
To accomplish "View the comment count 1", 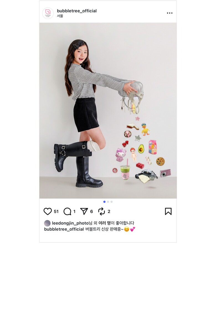I will (x=74, y=212).
